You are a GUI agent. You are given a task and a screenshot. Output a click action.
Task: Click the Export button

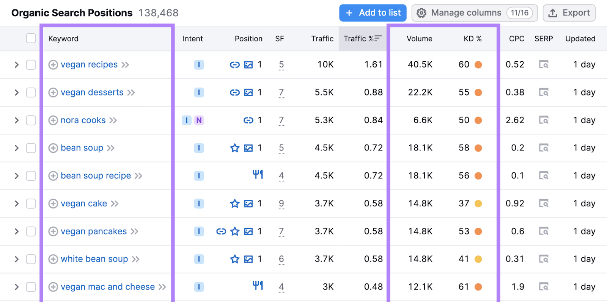click(569, 13)
